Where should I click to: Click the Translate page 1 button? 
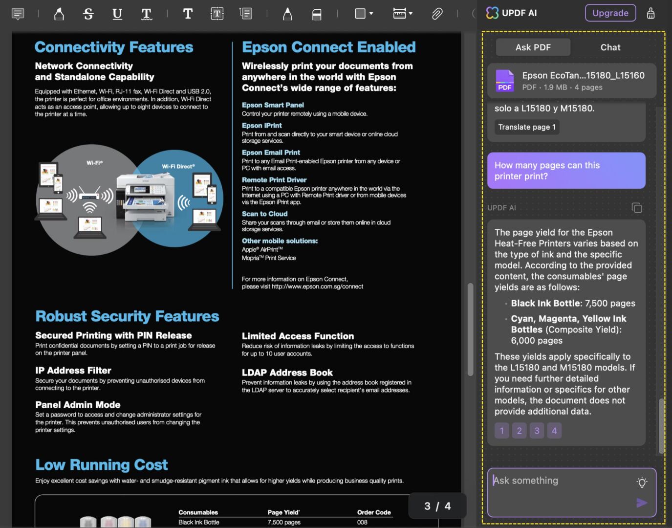(x=527, y=127)
